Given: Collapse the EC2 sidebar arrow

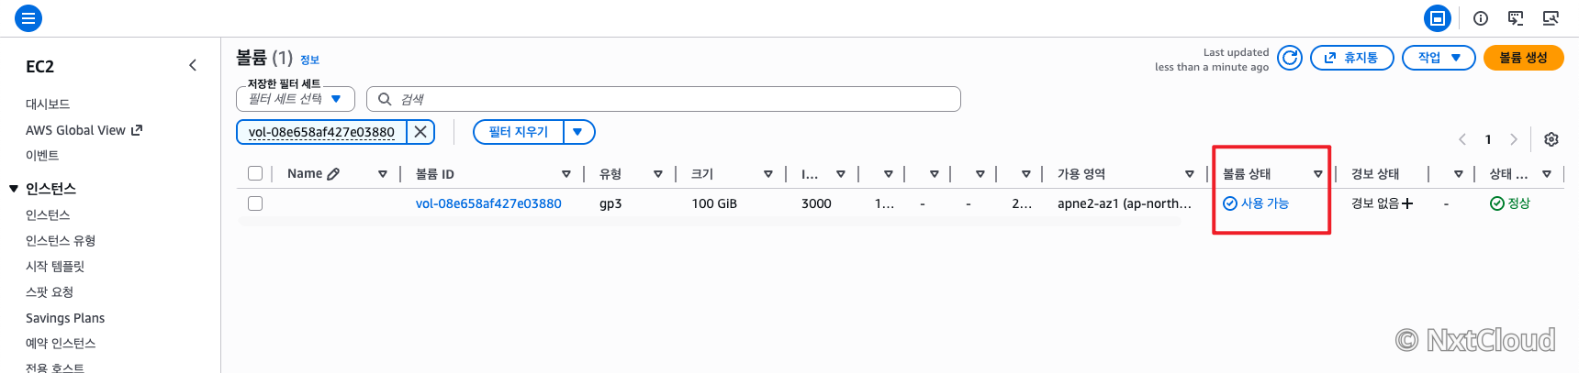Looking at the screenshot, I should 193,65.
